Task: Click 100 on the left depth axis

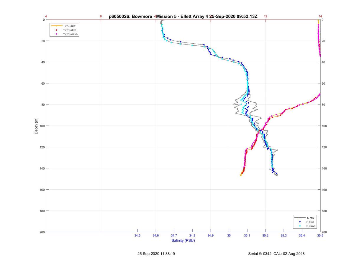Action: point(42,126)
